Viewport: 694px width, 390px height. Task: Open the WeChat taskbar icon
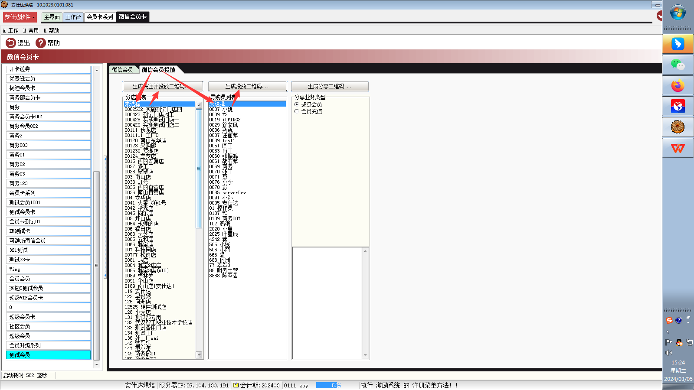point(678,65)
